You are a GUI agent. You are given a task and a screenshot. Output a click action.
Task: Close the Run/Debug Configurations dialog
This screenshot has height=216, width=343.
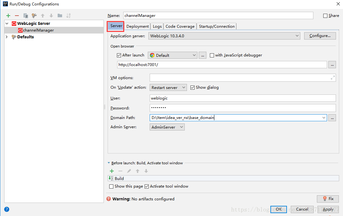point(338,4)
